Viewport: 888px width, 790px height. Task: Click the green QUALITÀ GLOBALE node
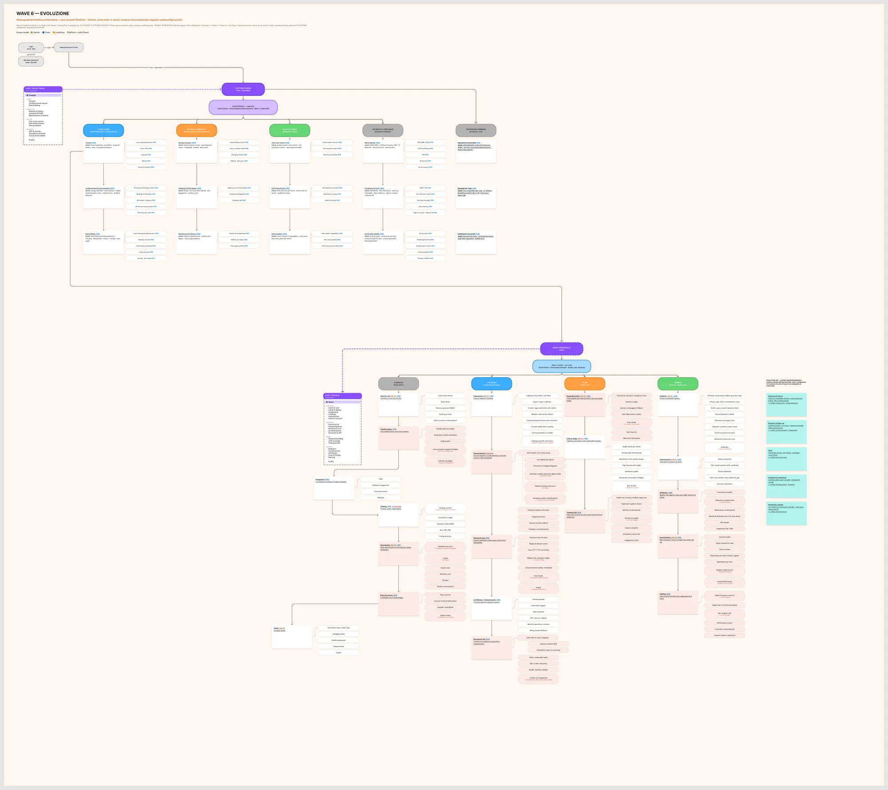point(290,131)
